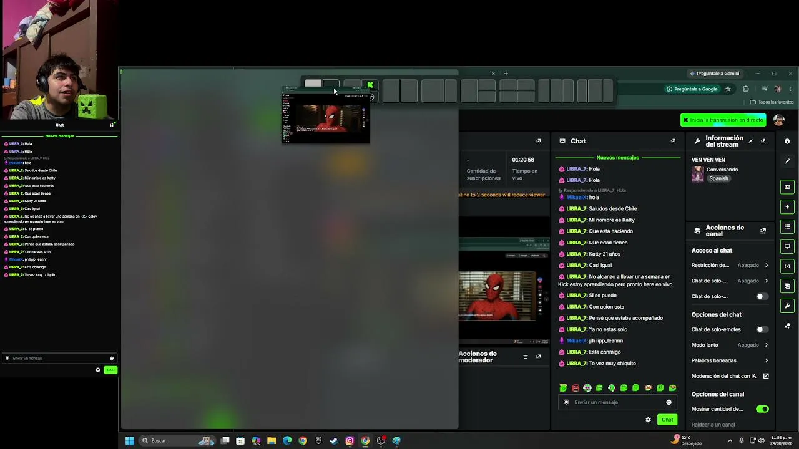
Task: Click the Spanish language tag
Action: coord(718,179)
